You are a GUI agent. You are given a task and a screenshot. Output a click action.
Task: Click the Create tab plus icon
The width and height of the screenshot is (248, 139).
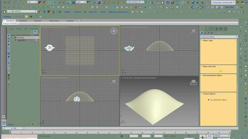[x=202, y=29]
